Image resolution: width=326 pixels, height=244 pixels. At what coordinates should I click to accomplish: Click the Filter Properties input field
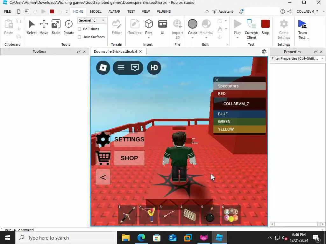pos(295,58)
